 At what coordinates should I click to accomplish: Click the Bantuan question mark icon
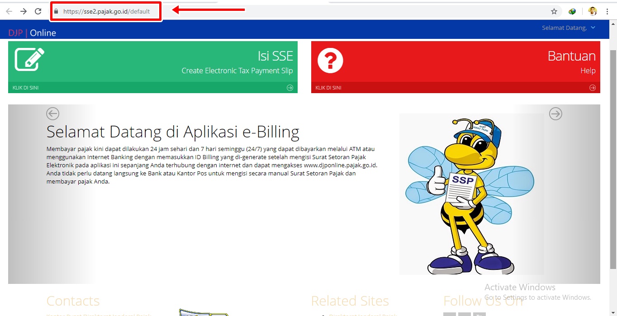330,60
